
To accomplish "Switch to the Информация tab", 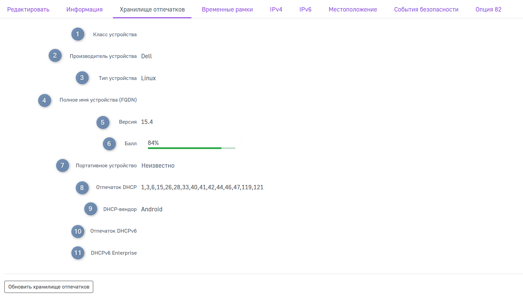I will click(84, 9).
